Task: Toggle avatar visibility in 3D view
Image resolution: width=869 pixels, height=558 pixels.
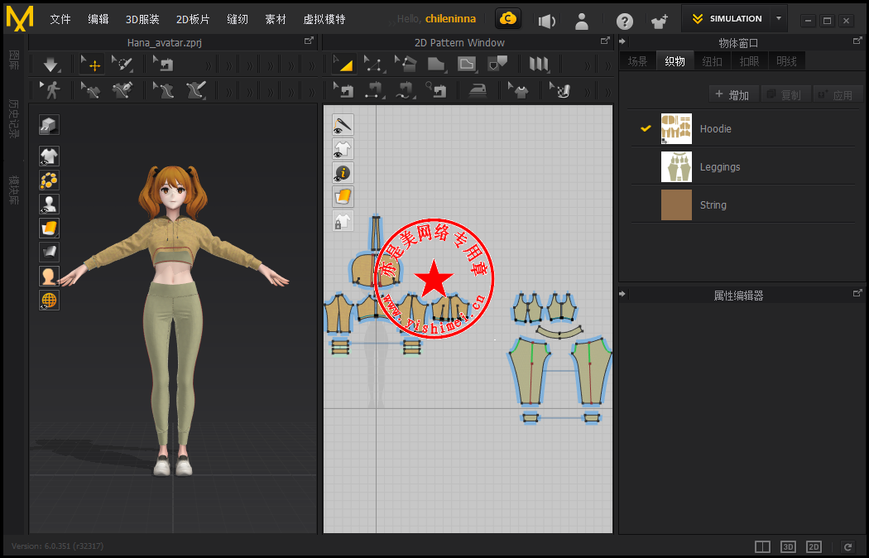Action: 49,204
